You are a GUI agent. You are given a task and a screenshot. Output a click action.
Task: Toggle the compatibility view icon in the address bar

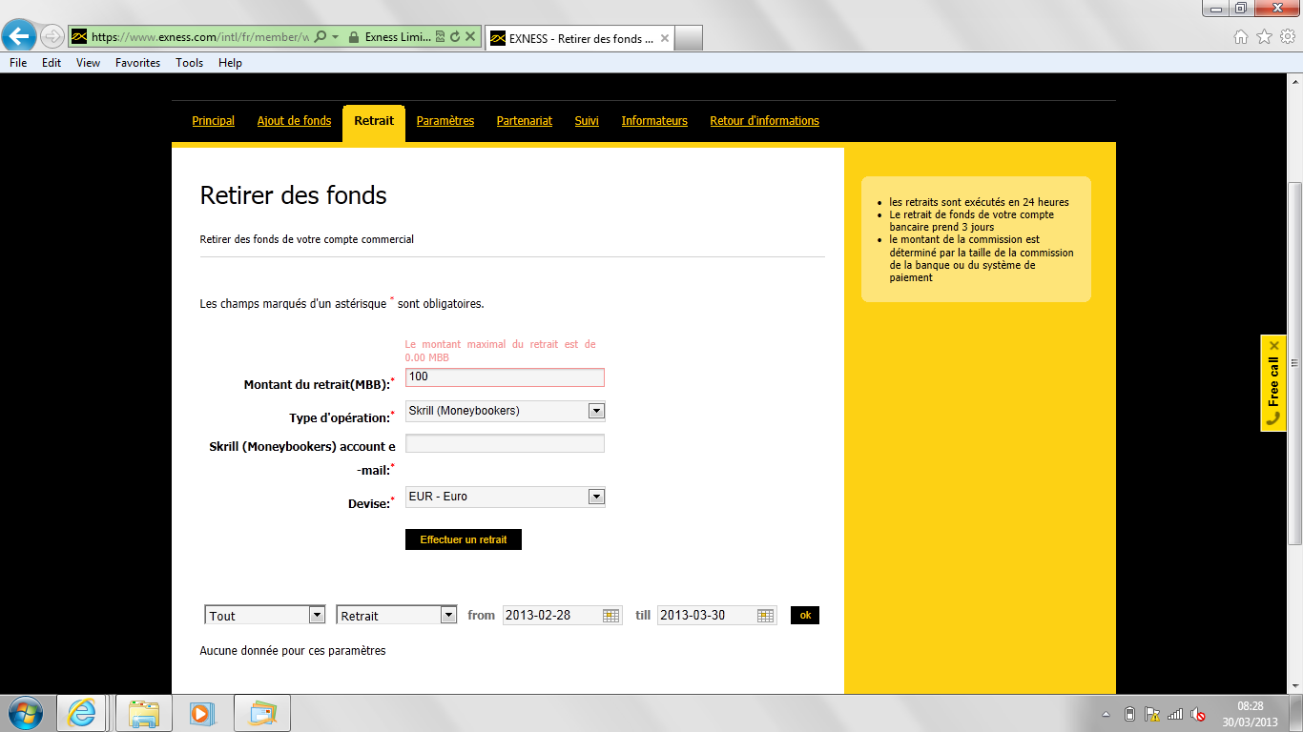coord(440,37)
